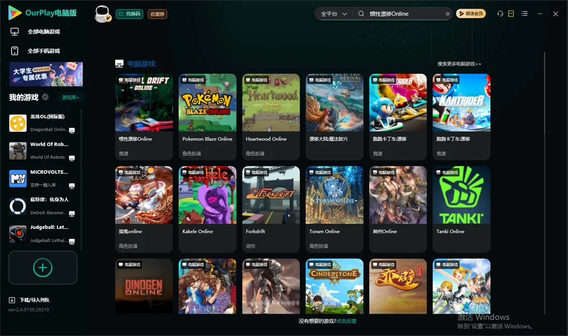
Task: Open the 龙珠OL(国际服) game icon
Action: [x=18, y=123]
